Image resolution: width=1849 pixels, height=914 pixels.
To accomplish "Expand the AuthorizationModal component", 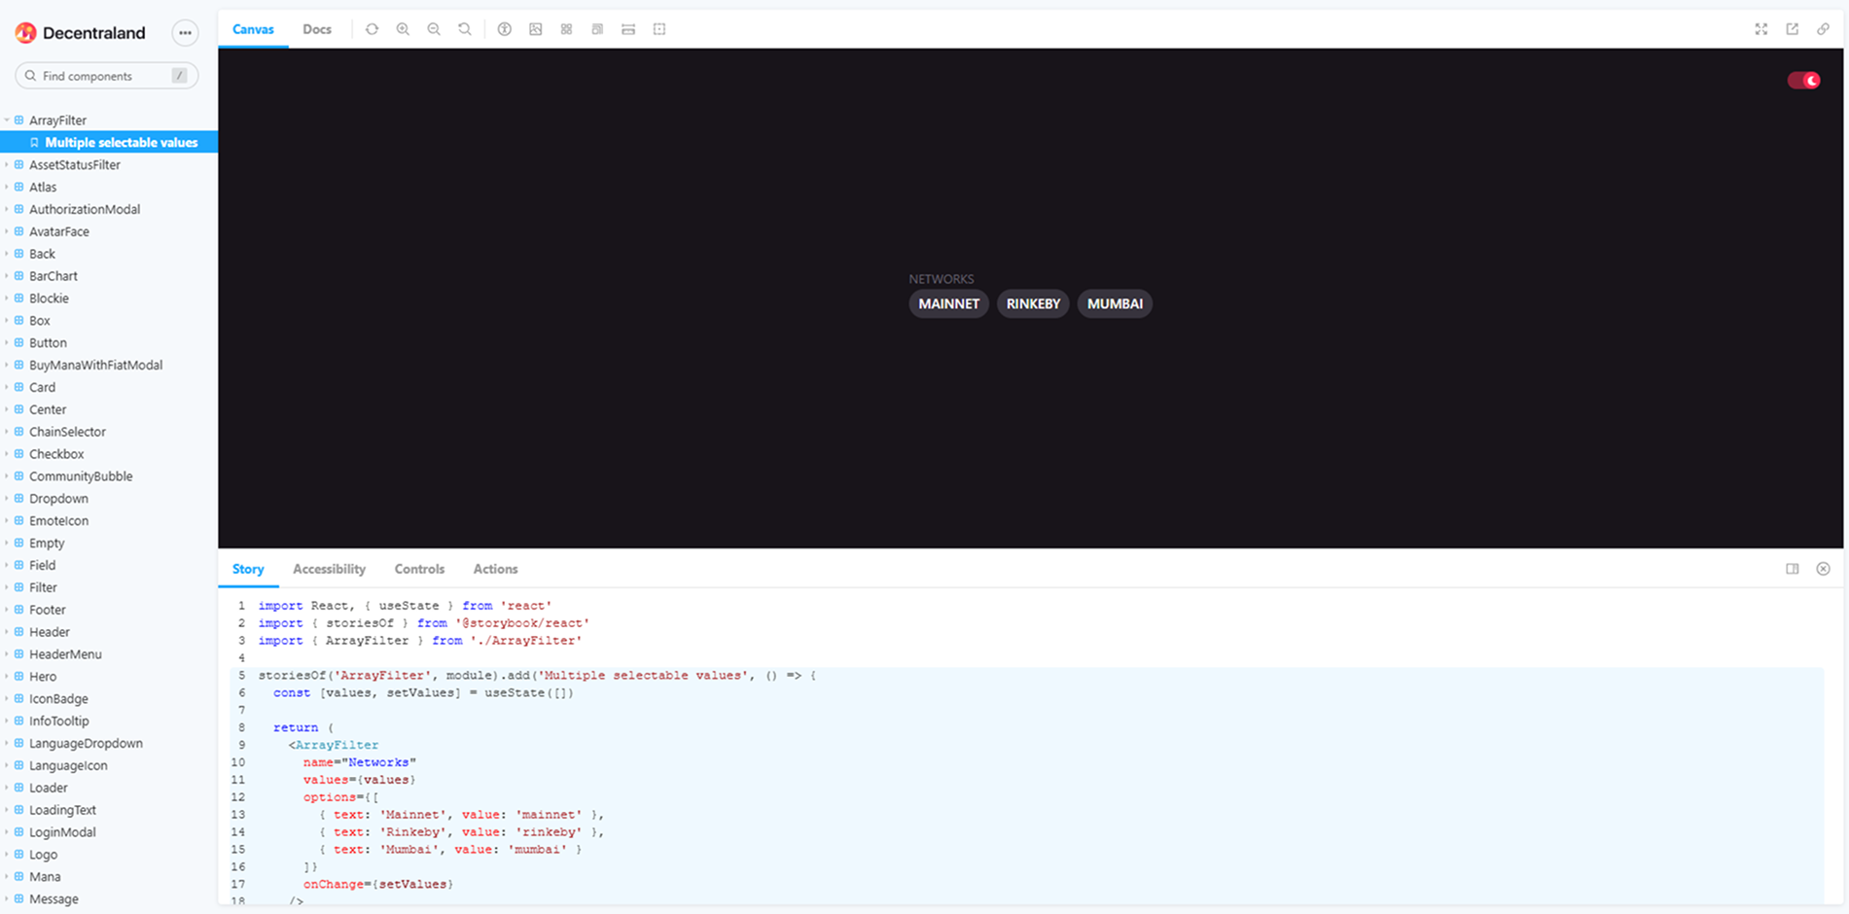I will [x=85, y=210].
